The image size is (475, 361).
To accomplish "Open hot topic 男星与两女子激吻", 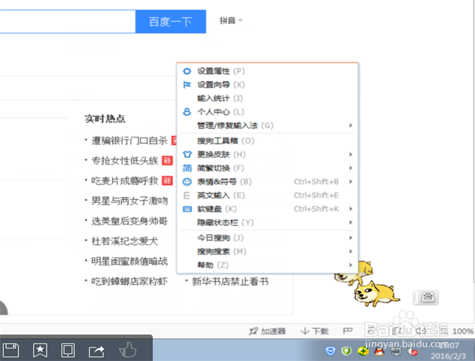I will pos(129,201).
